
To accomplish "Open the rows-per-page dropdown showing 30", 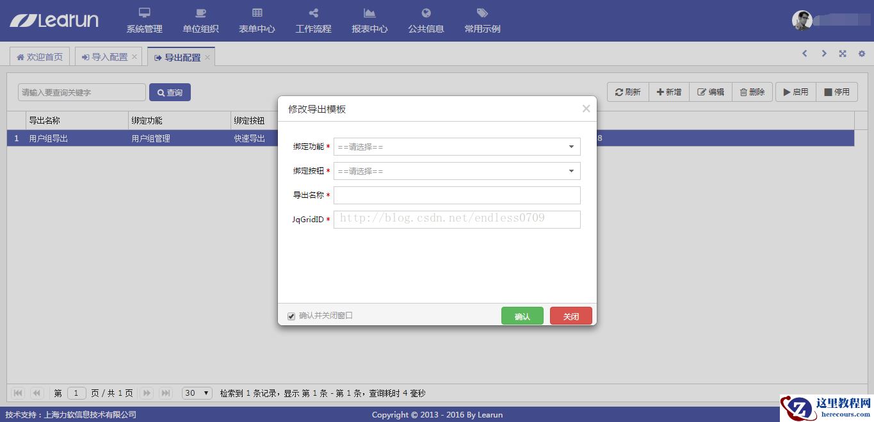I will (x=197, y=393).
